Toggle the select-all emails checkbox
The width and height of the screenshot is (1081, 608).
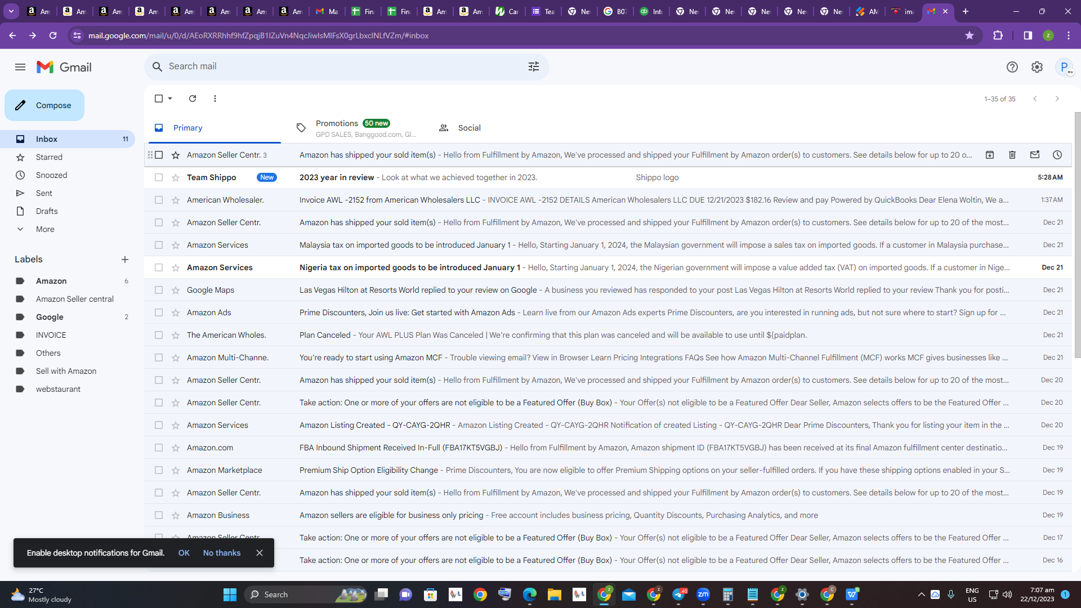[x=159, y=99]
